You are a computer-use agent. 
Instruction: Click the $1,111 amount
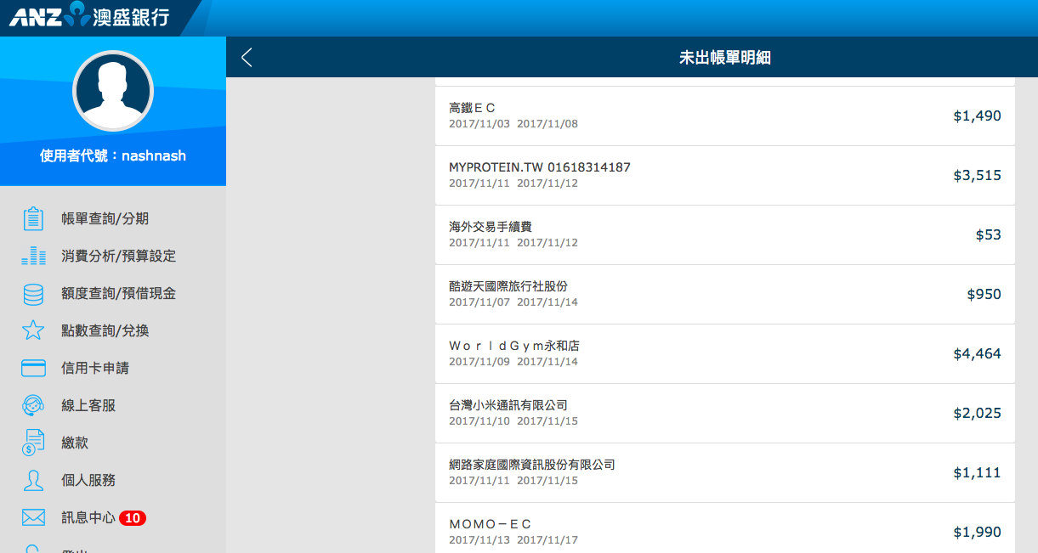pos(977,472)
